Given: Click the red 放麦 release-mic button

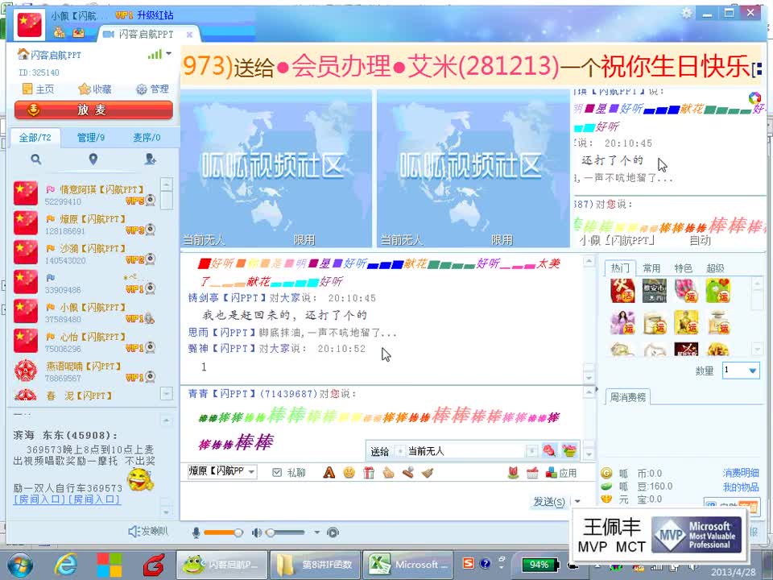Looking at the screenshot, I should point(93,110).
